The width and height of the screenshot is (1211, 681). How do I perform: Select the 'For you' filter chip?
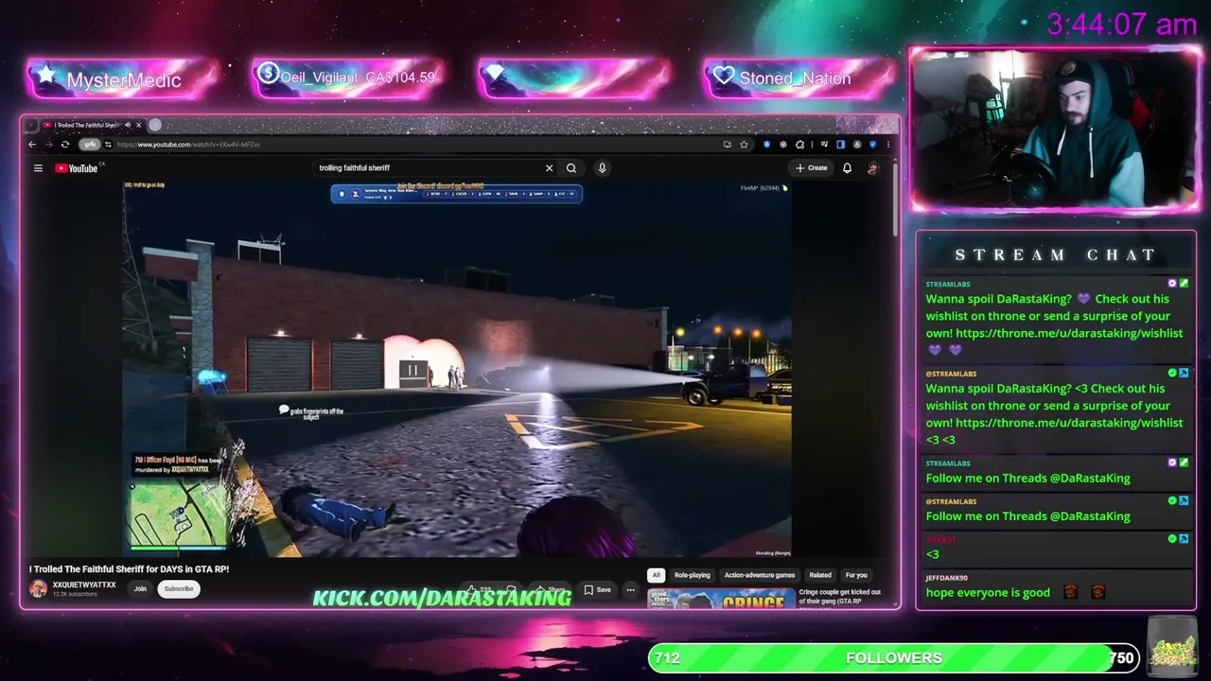pos(856,575)
